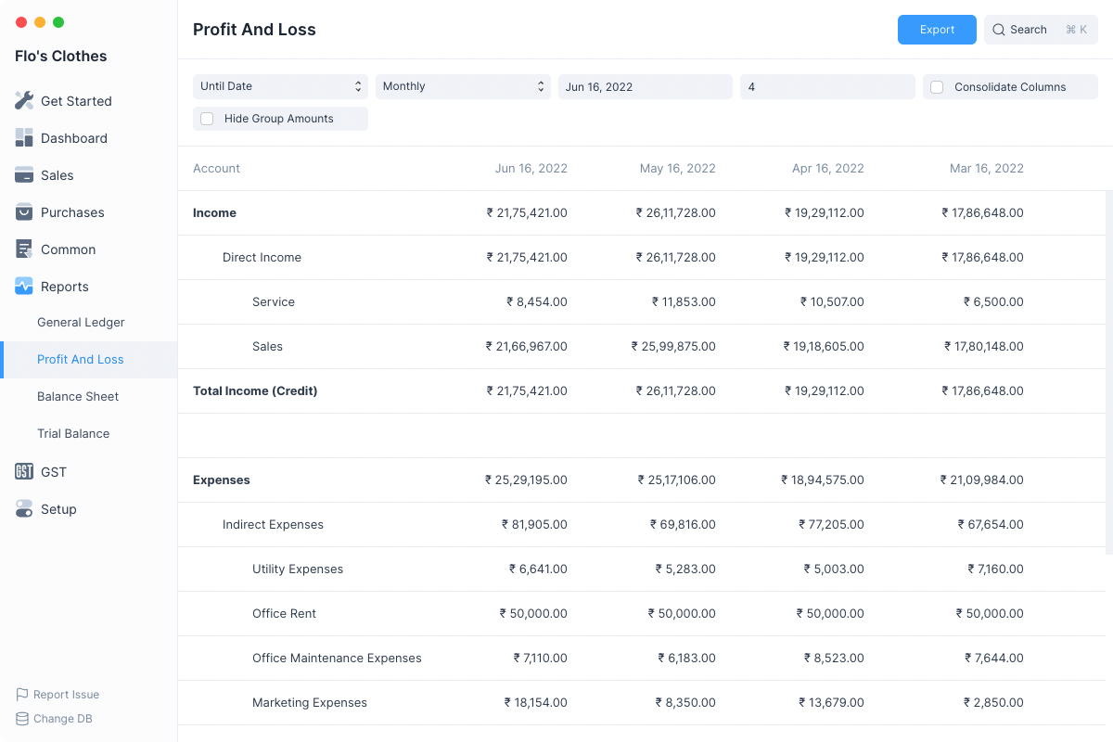Open the Until Date dropdown
Image resolution: width=1113 pixels, height=742 pixels.
[x=280, y=86]
